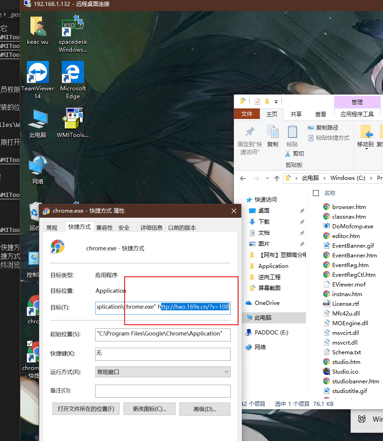Click 粘贴快捷方式 in Explorer ribbon

coord(329,138)
